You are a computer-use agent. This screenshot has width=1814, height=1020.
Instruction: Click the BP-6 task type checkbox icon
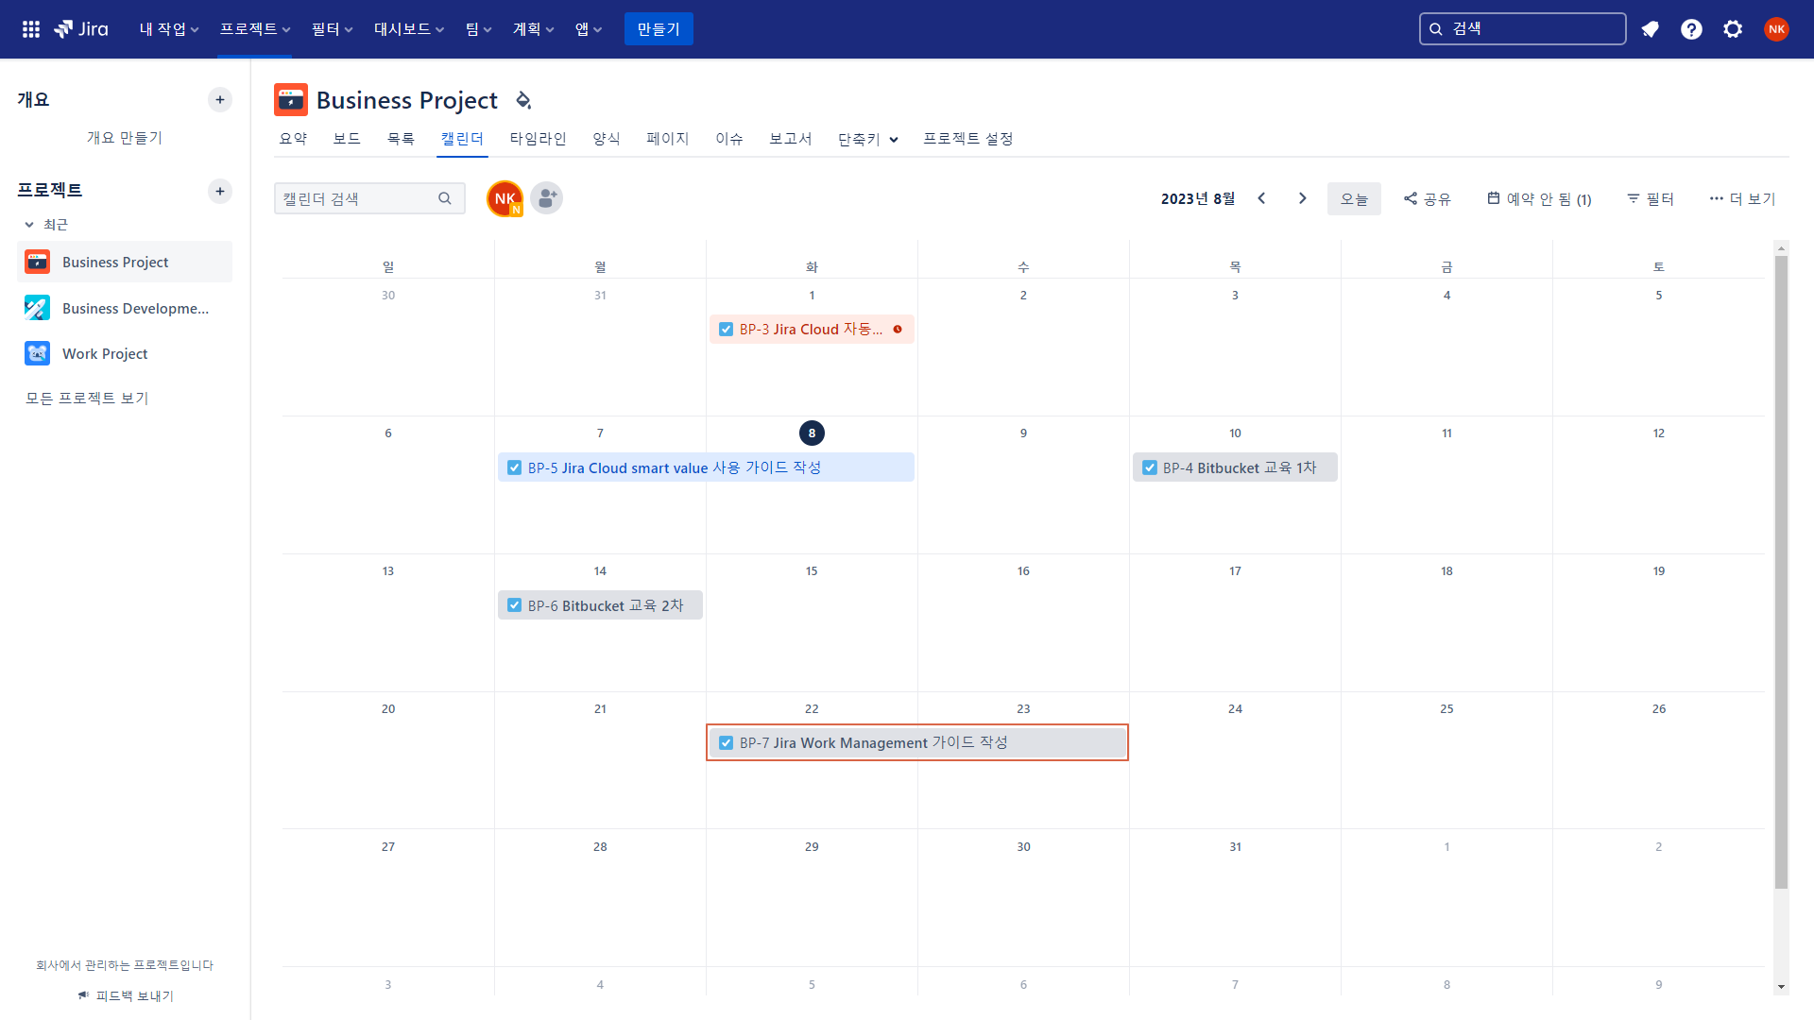(x=514, y=605)
